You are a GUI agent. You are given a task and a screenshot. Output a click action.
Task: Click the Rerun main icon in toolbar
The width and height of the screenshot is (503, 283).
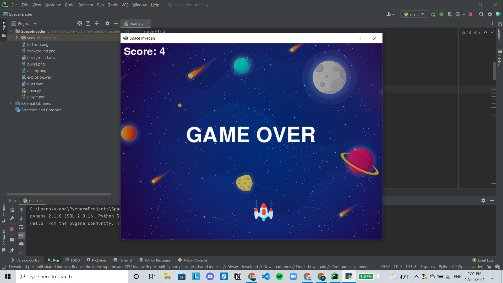point(433,14)
